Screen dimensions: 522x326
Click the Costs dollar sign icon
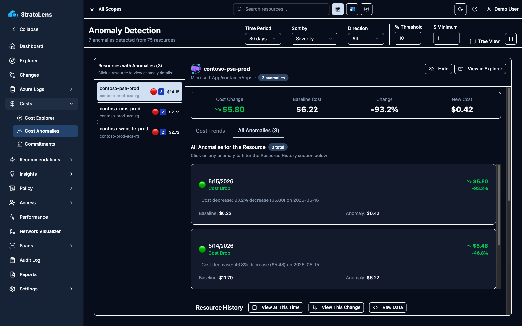[x=12, y=104]
